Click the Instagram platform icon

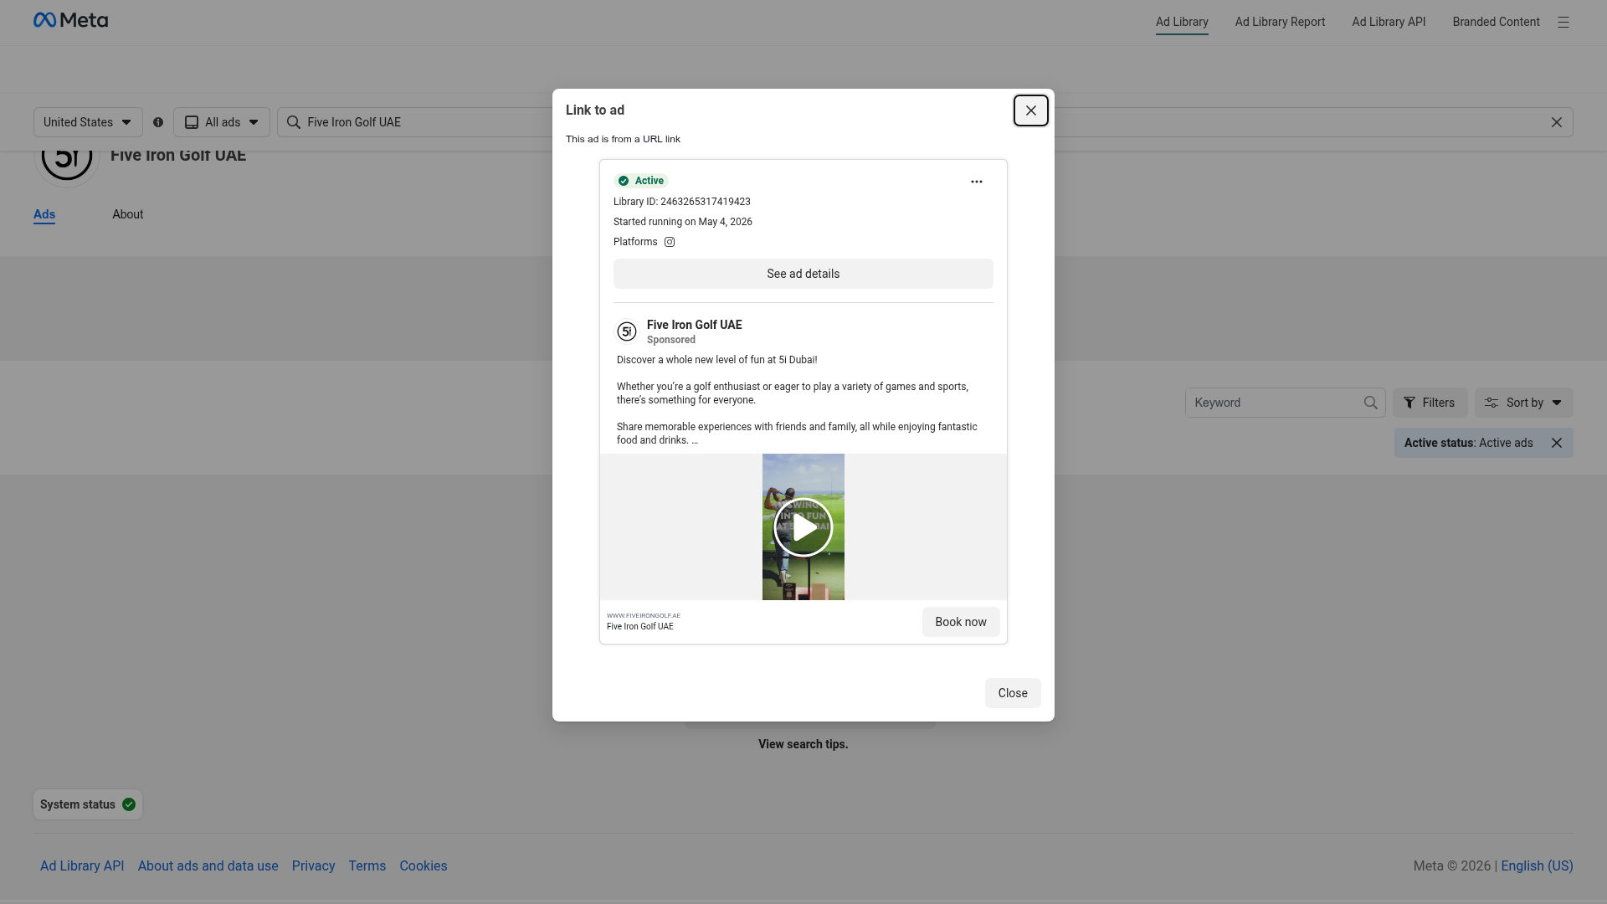670,242
